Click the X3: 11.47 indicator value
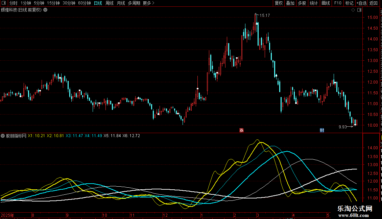 74,136
